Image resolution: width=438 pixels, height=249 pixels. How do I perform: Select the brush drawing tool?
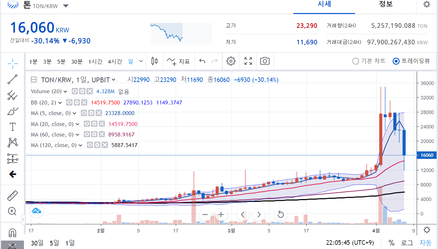pos(13,111)
